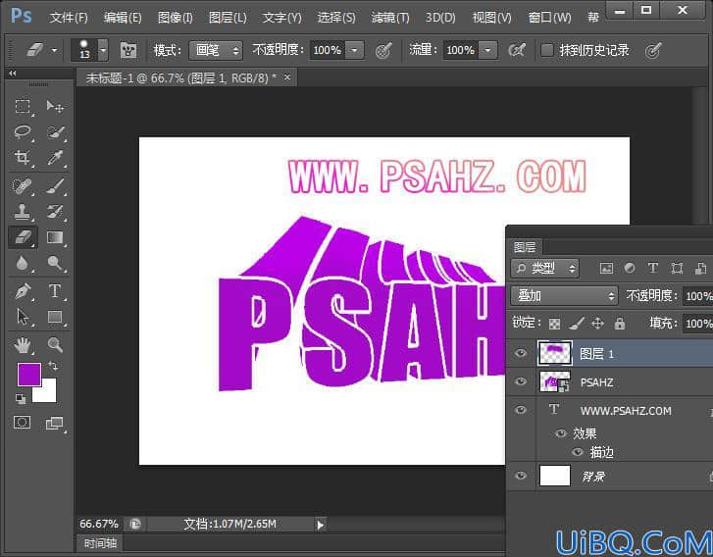Select the Path Selection tool

23,317
